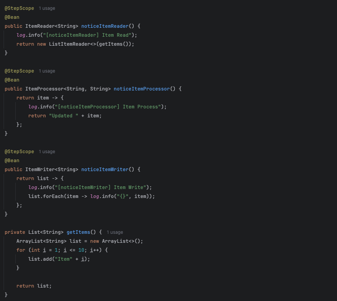Click the @Bean annotation above noticeItemProcessor

click(12, 80)
